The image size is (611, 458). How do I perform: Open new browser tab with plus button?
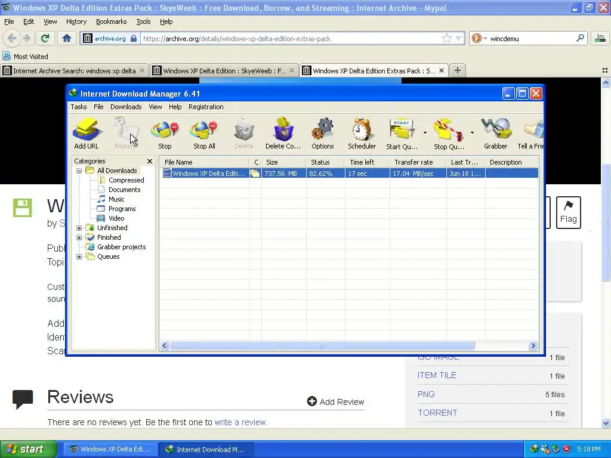(x=458, y=70)
